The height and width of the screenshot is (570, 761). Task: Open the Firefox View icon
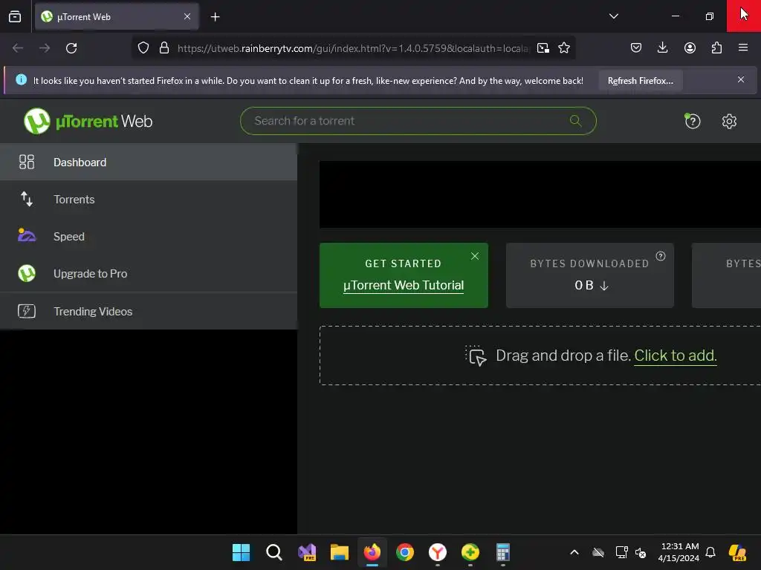15,16
